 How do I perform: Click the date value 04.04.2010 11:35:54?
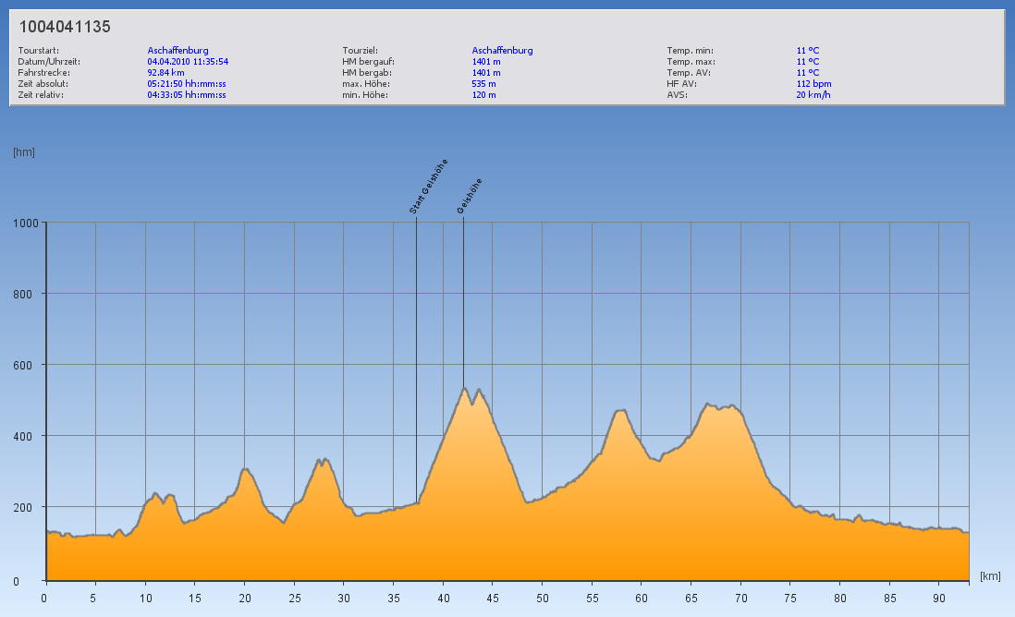click(x=188, y=62)
